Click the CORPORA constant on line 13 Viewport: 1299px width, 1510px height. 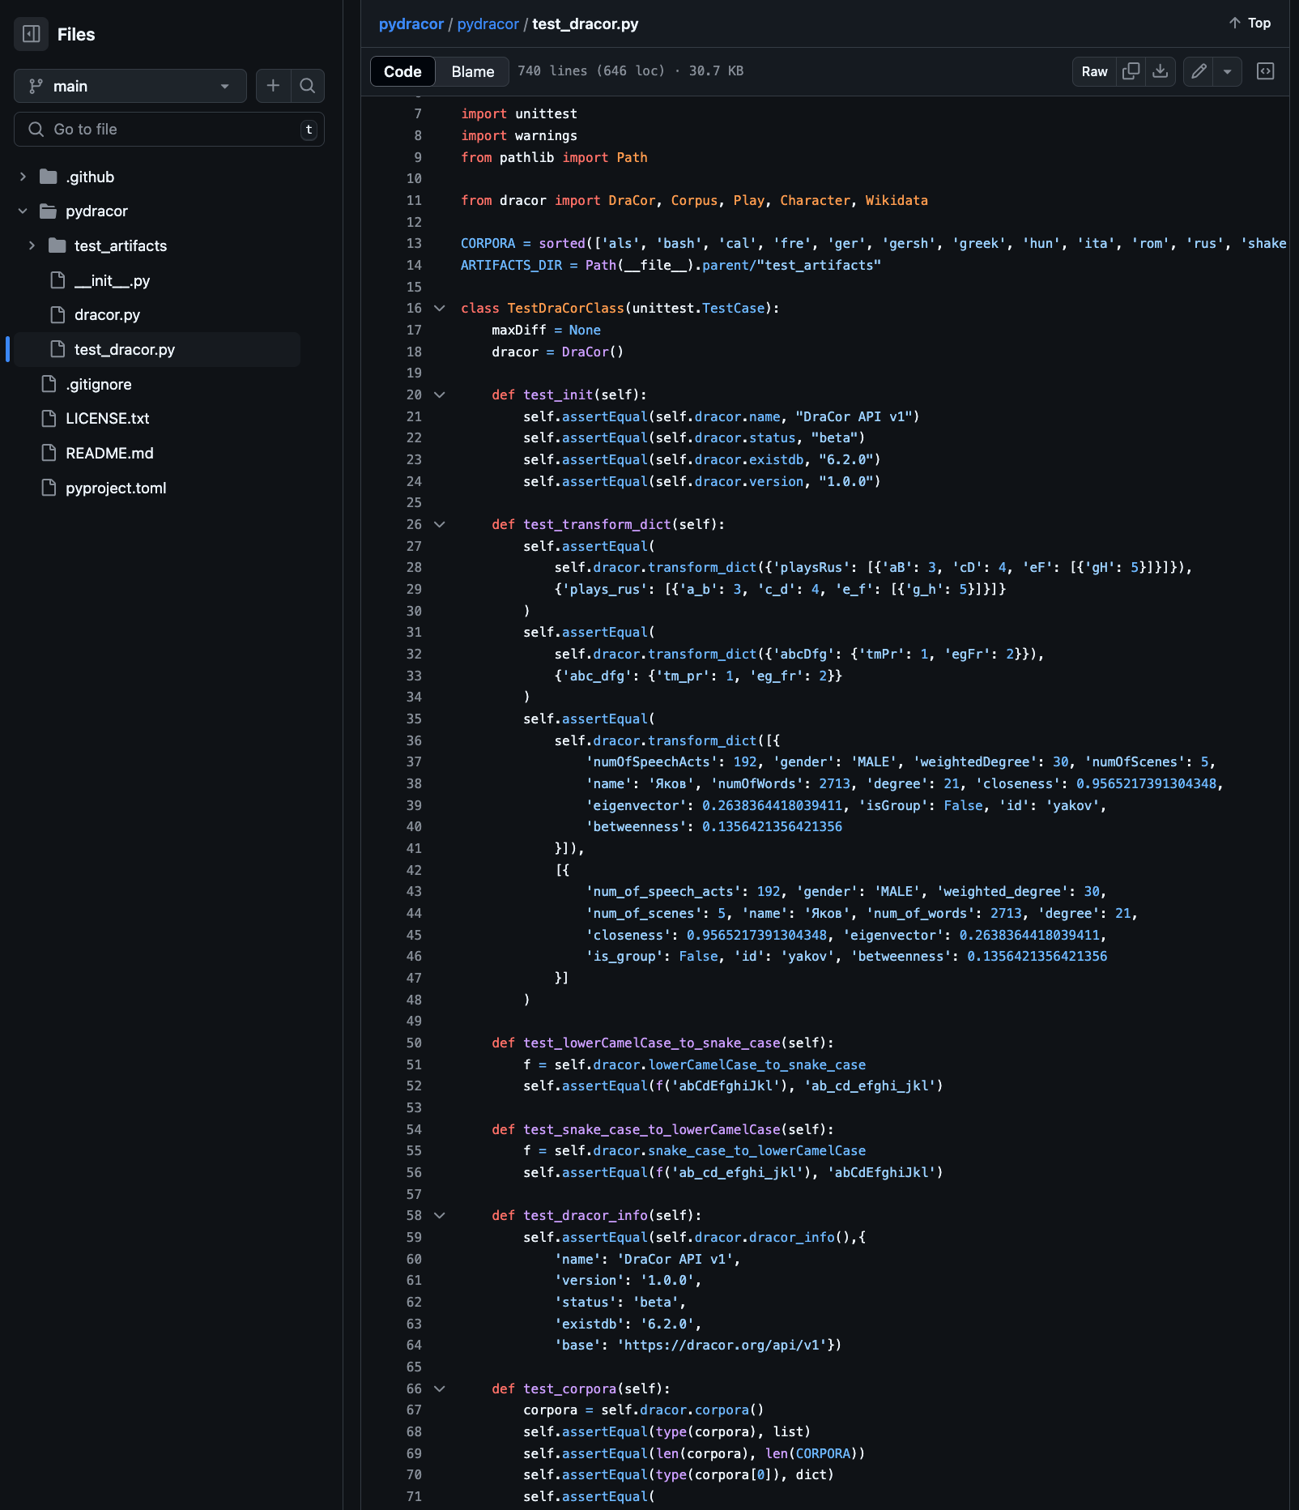pyautogui.click(x=488, y=244)
